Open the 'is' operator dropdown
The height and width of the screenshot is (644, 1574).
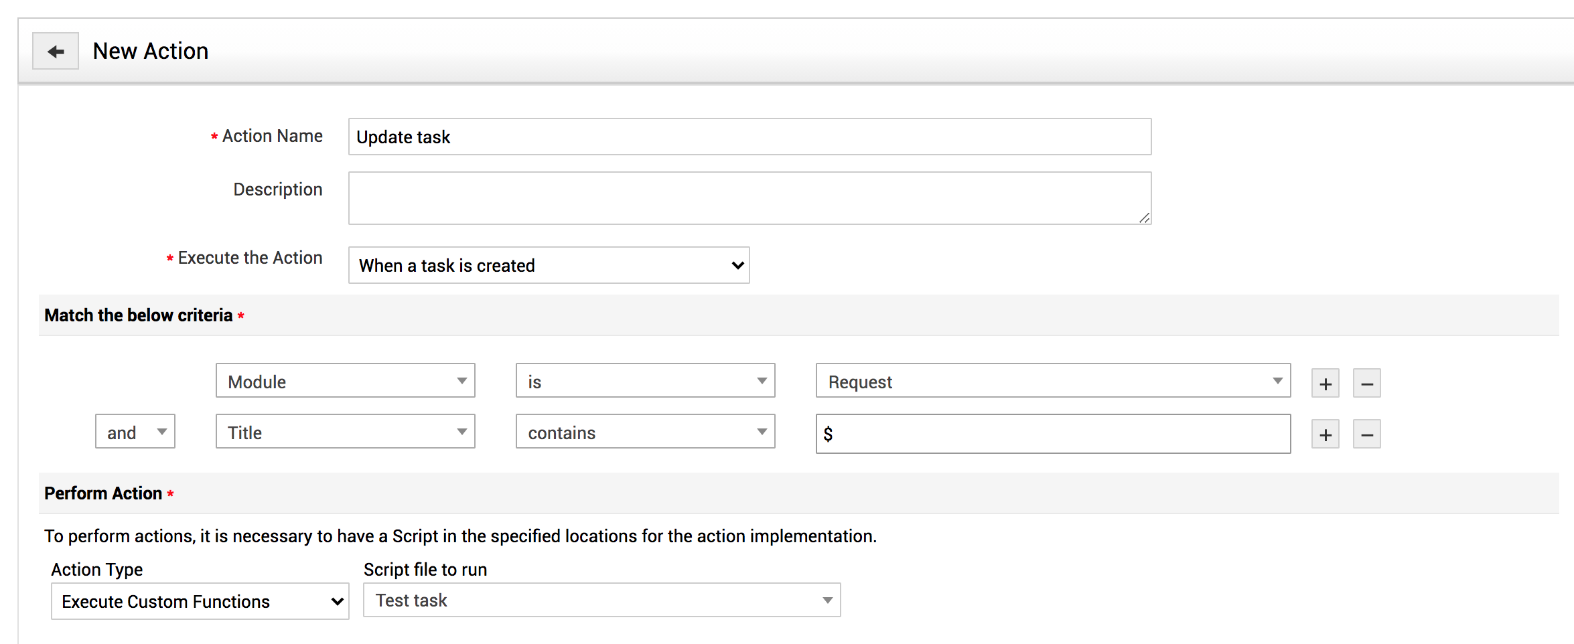[645, 381]
